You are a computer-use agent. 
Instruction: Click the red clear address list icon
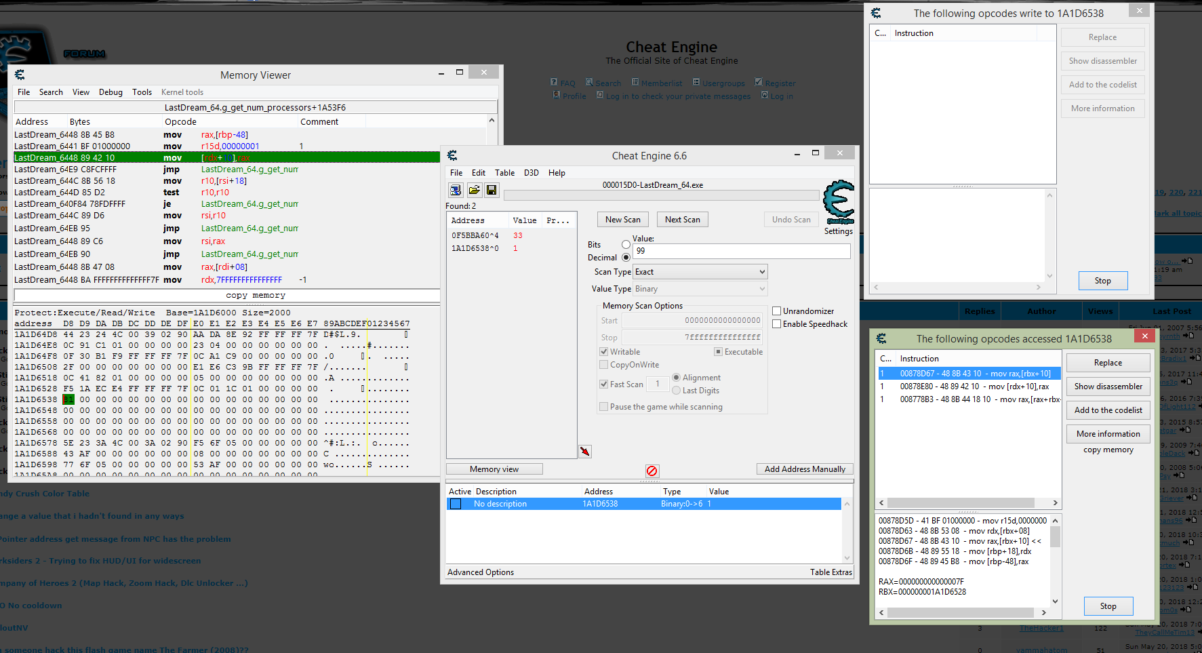coord(652,471)
